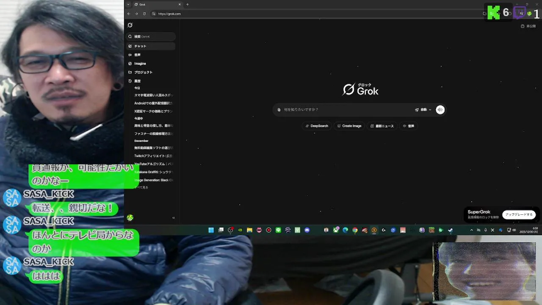Open history chat Twitchアフィリエイト
This screenshot has height=305, width=542.
153,156
